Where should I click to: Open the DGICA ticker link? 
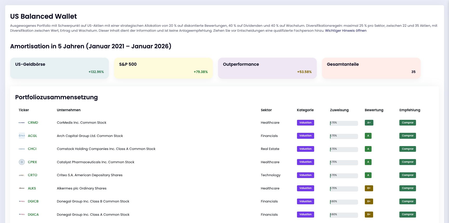(x=33, y=214)
